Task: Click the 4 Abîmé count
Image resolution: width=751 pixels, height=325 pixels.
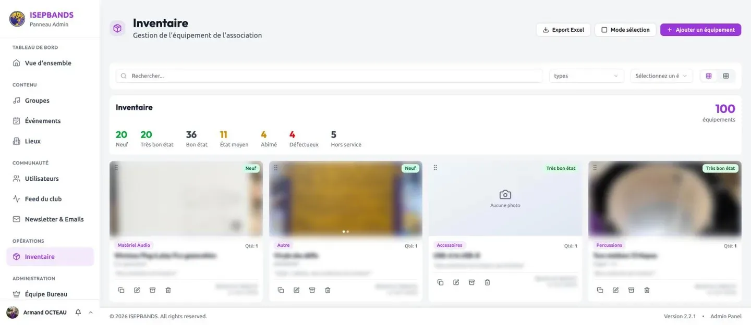Action: click(269, 139)
